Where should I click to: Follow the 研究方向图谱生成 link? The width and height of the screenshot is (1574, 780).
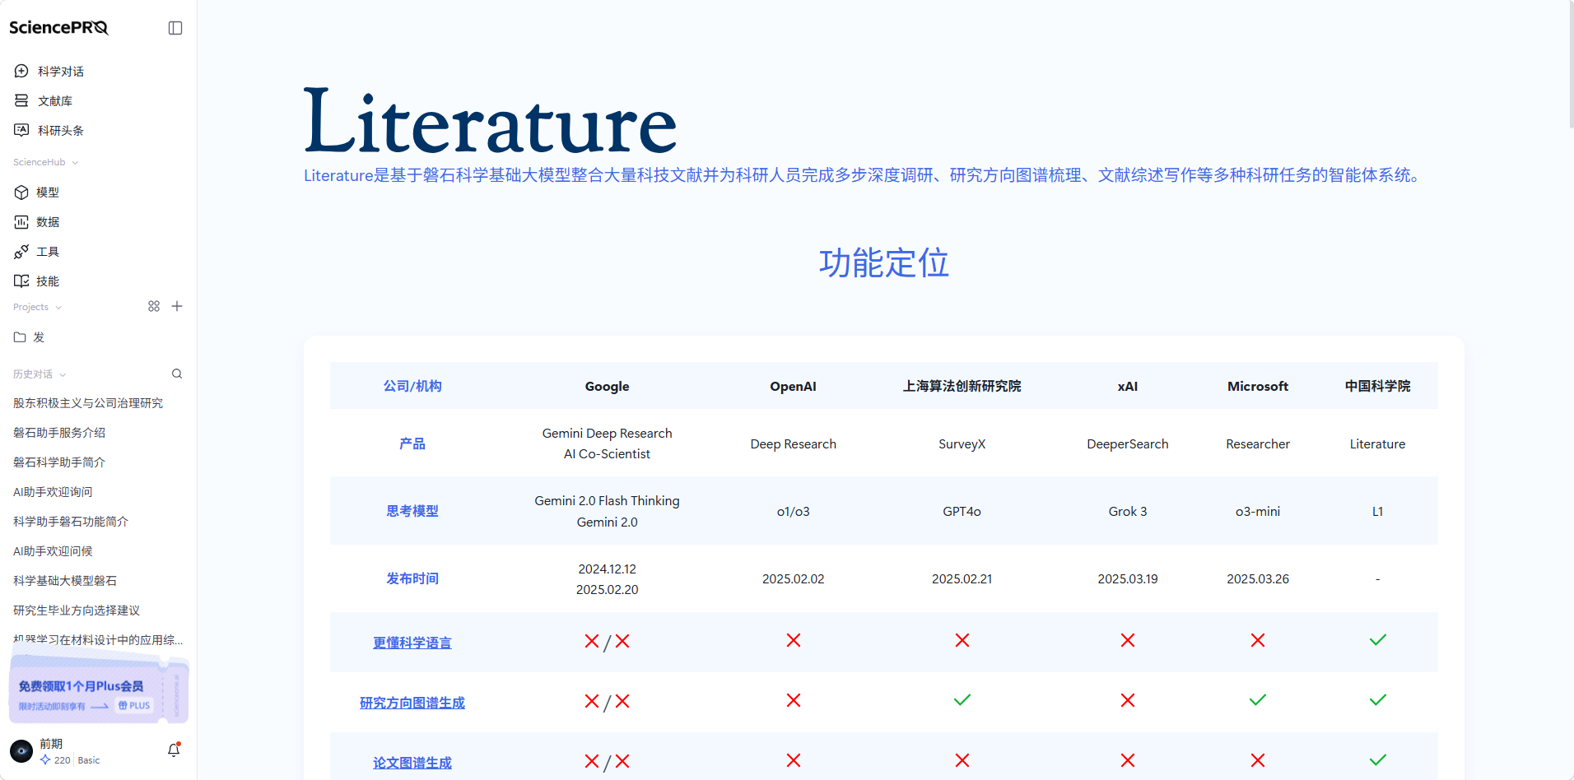412,703
